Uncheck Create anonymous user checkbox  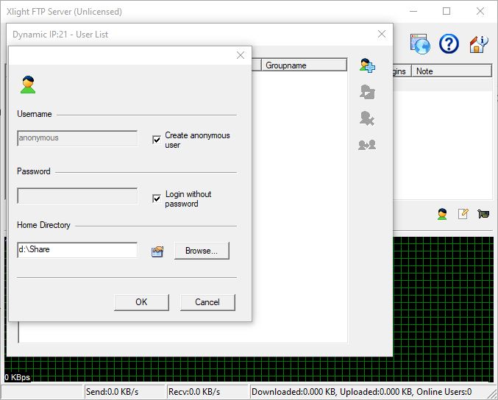(157, 140)
